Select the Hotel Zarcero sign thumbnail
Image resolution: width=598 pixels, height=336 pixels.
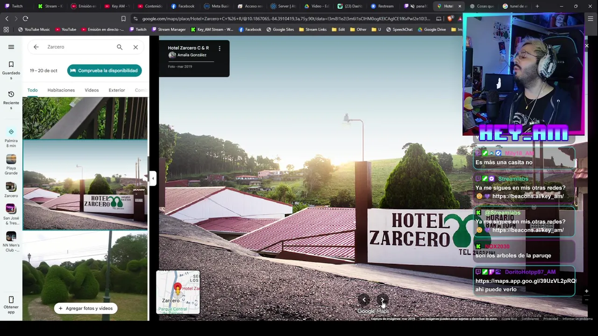pos(85,185)
